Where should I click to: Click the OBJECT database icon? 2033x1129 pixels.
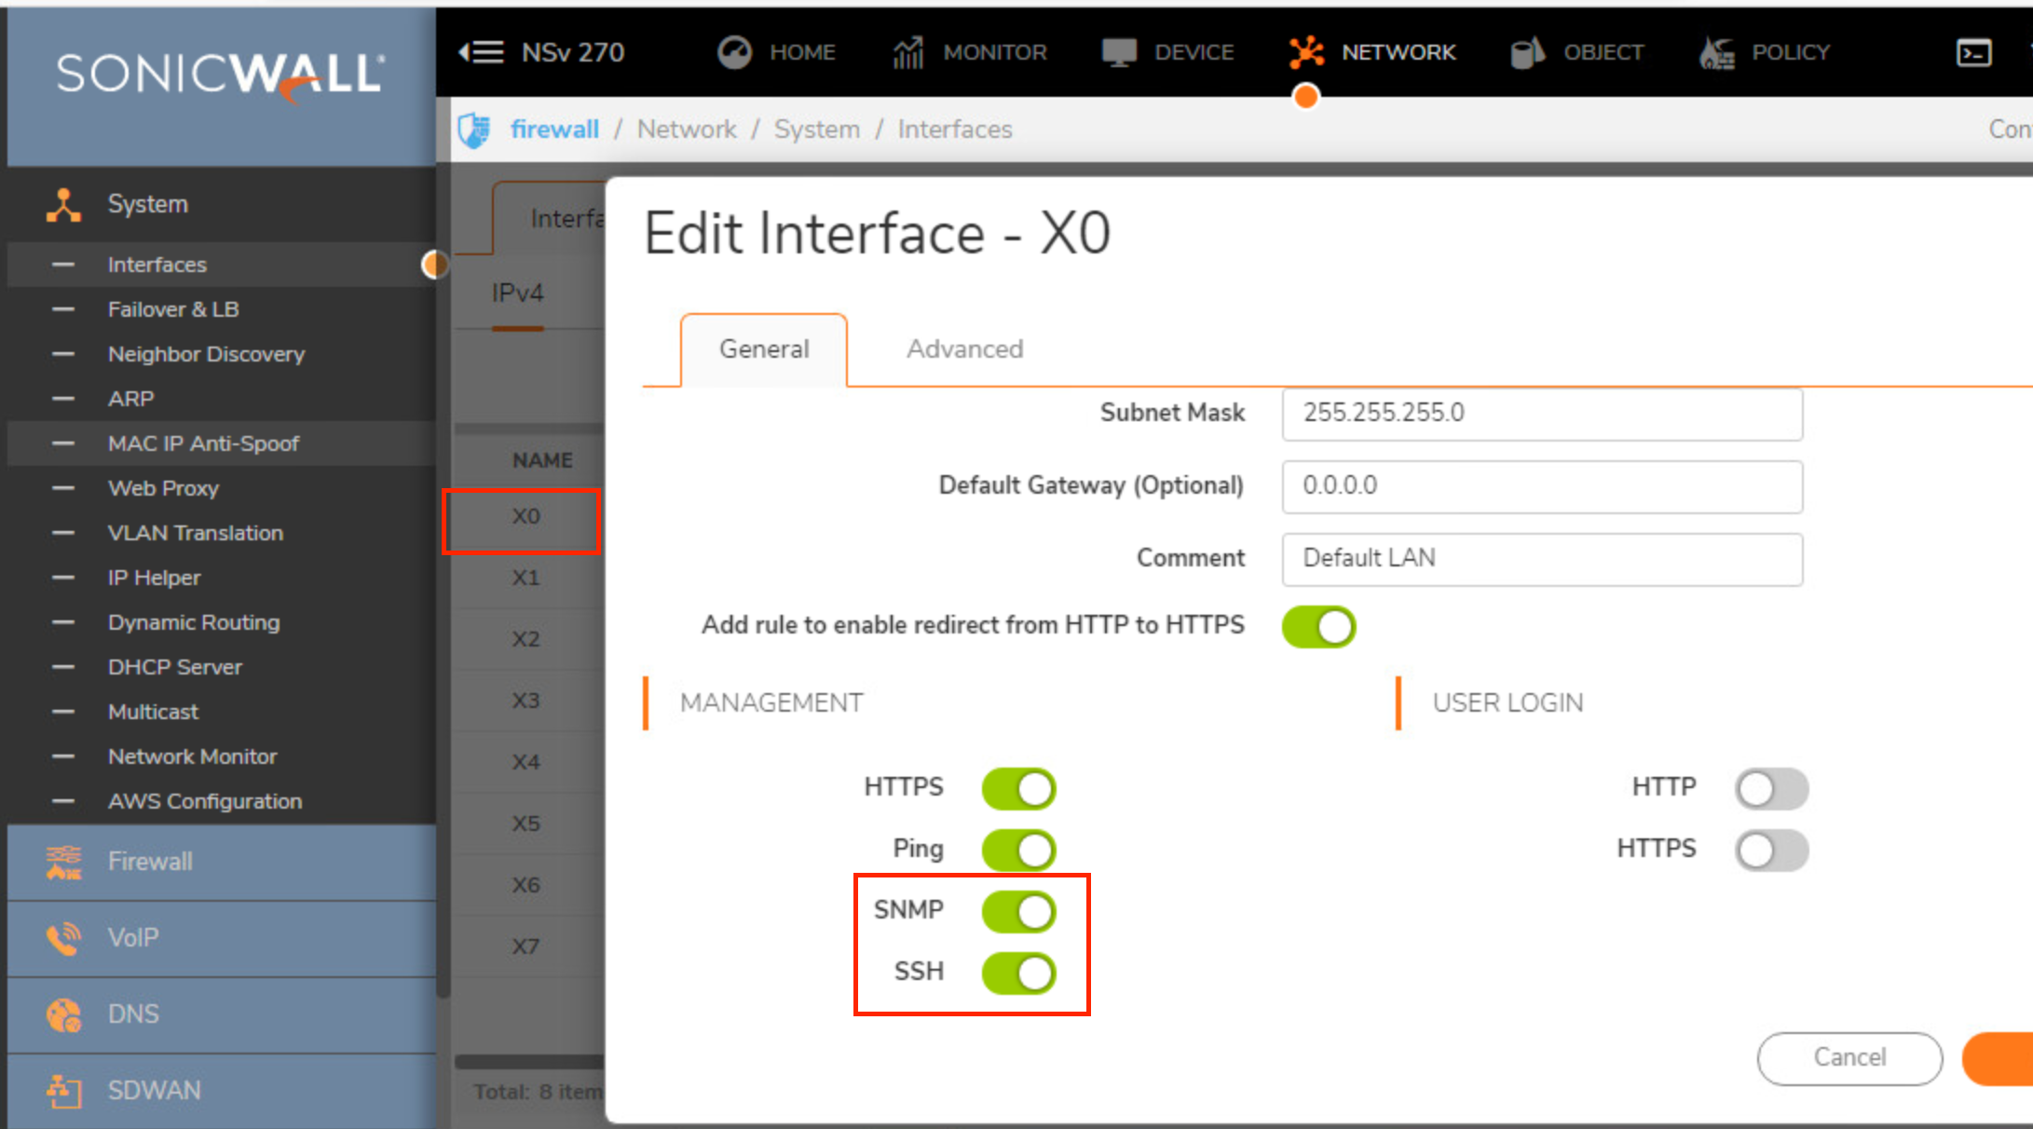[1526, 52]
